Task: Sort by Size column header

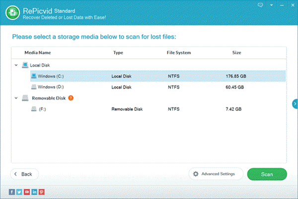Action: (237, 53)
